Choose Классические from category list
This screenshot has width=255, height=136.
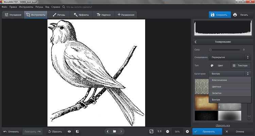(x=219, y=80)
